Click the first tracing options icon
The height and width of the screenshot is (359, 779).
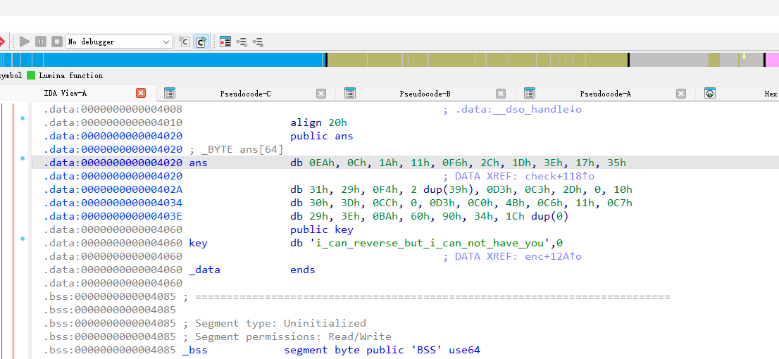(242, 42)
